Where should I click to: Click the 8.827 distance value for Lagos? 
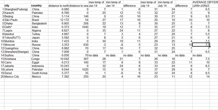click(59, 31)
